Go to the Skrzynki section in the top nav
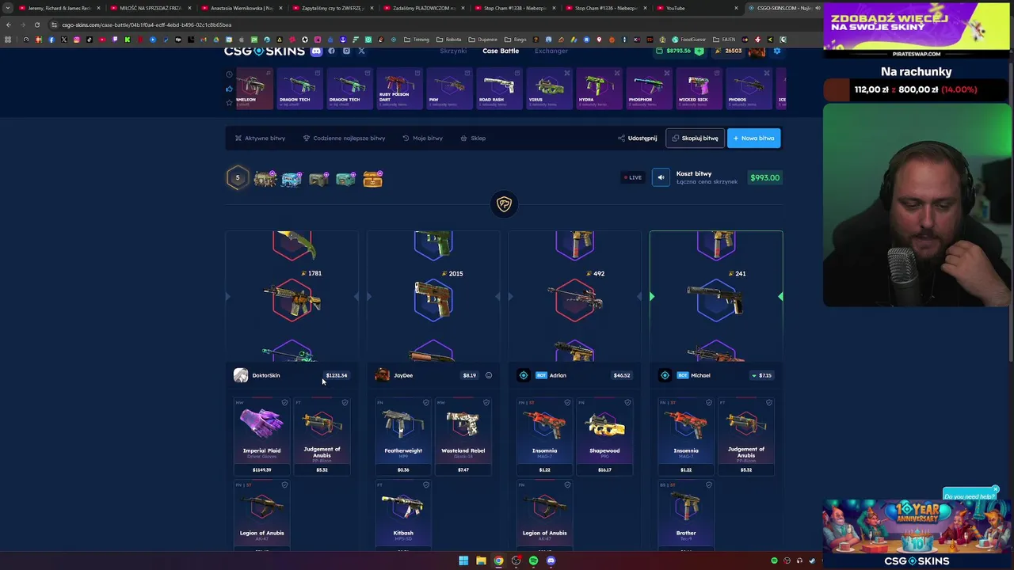Image resolution: width=1014 pixels, height=570 pixels. coord(453,51)
